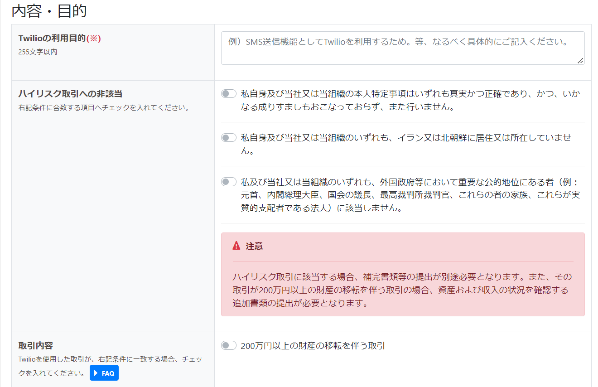Screen dimensions: 598x387
Task: Toggle the イラン又は北朝鮮 residency switch
Action: coord(229,138)
